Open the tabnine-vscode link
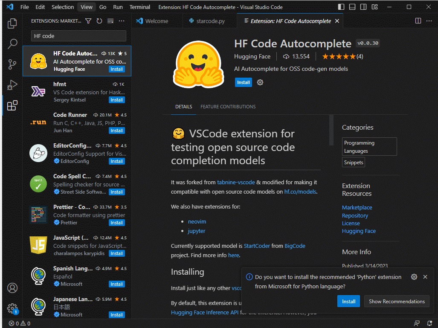 (x=236, y=183)
